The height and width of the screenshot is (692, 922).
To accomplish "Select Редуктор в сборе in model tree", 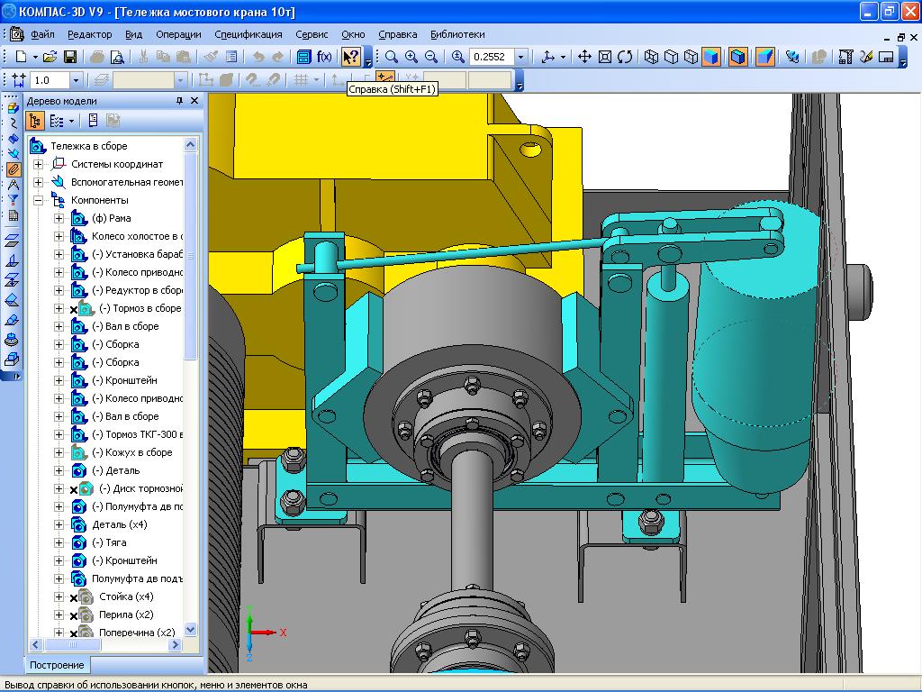I will 137,290.
